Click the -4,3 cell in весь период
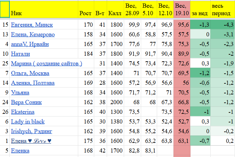Image resolution: width=235 pixels, height=157 pixels. [x=222, y=25]
